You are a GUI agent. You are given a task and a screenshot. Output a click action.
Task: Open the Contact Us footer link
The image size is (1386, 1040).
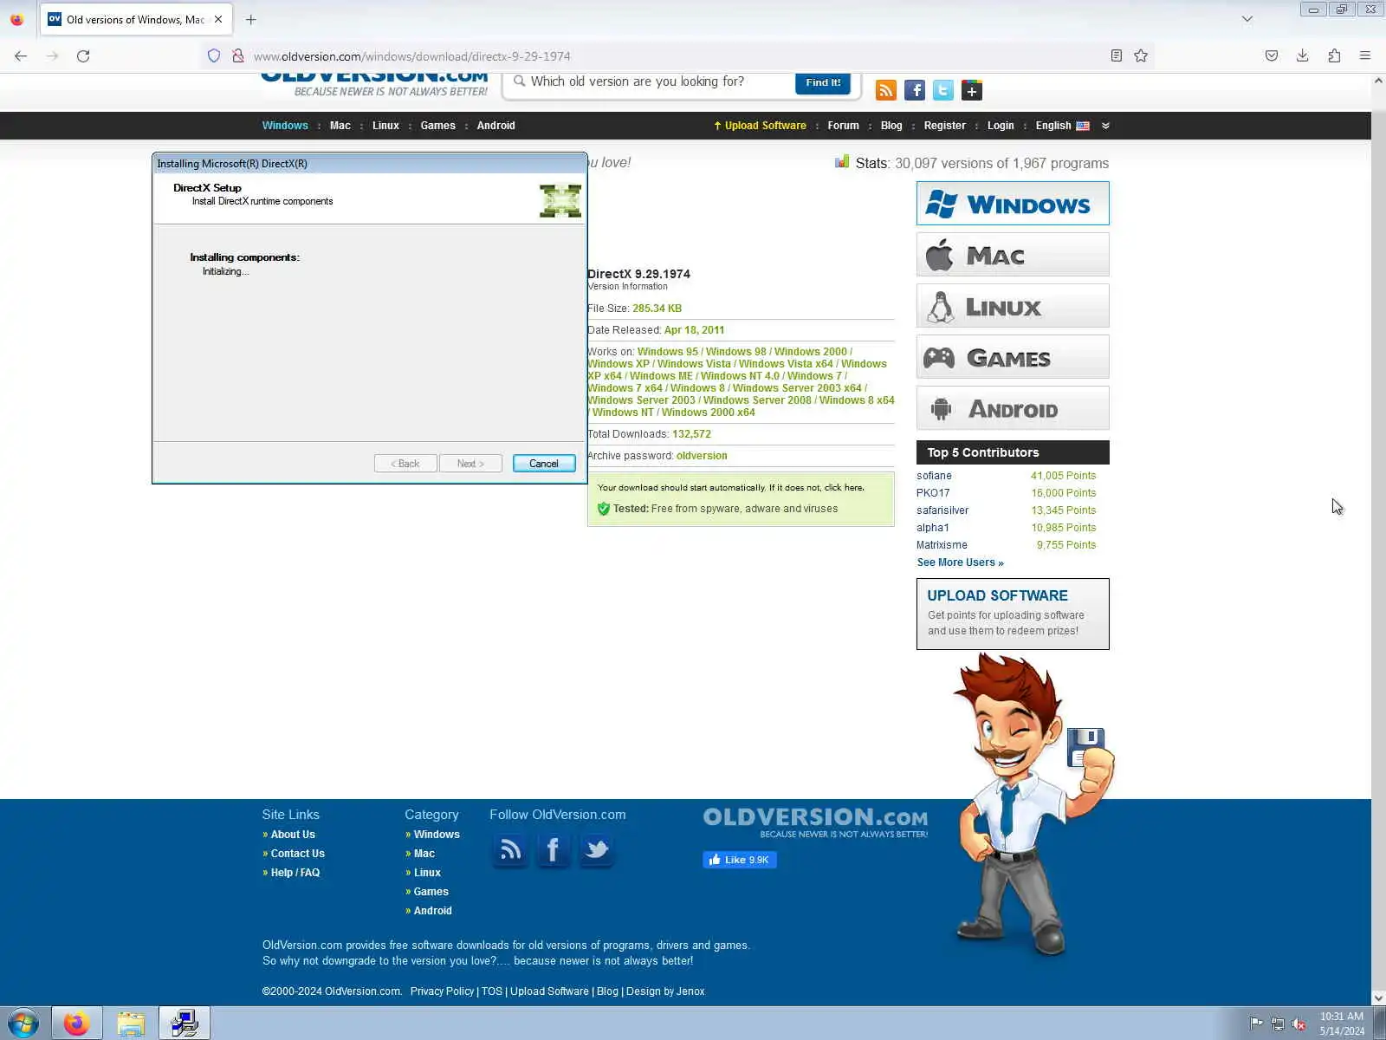click(x=297, y=854)
